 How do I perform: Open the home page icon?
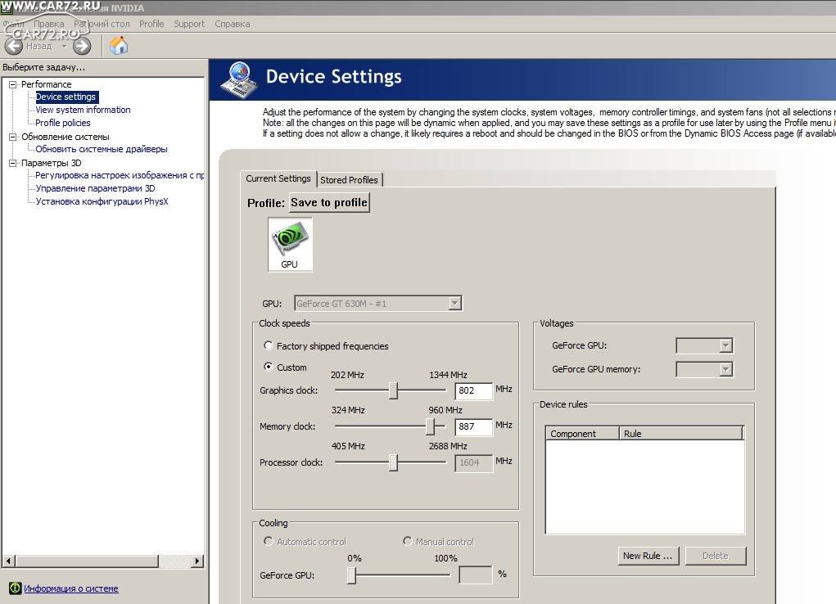pos(119,46)
